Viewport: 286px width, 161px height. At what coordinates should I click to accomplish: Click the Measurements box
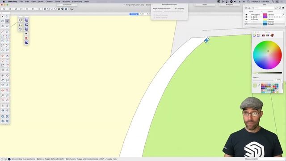[x=272, y=159]
